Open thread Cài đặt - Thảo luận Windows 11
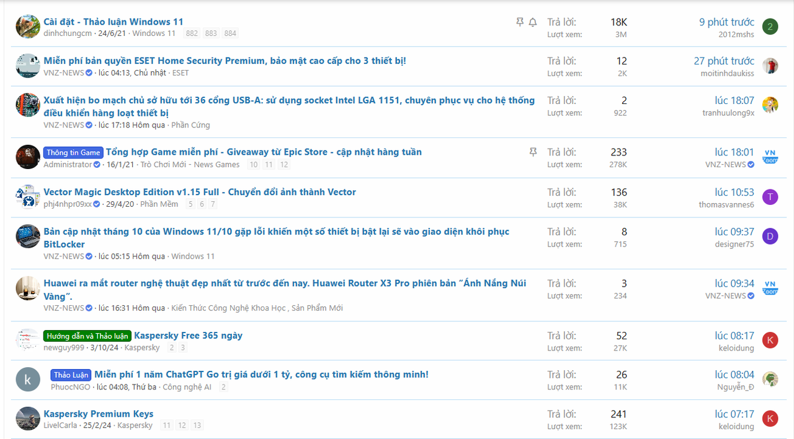The width and height of the screenshot is (794, 439). pos(114,22)
